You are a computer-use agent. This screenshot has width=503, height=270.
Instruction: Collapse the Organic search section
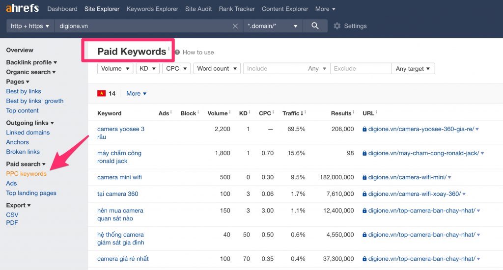pyautogui.click(x=31, y=72)
